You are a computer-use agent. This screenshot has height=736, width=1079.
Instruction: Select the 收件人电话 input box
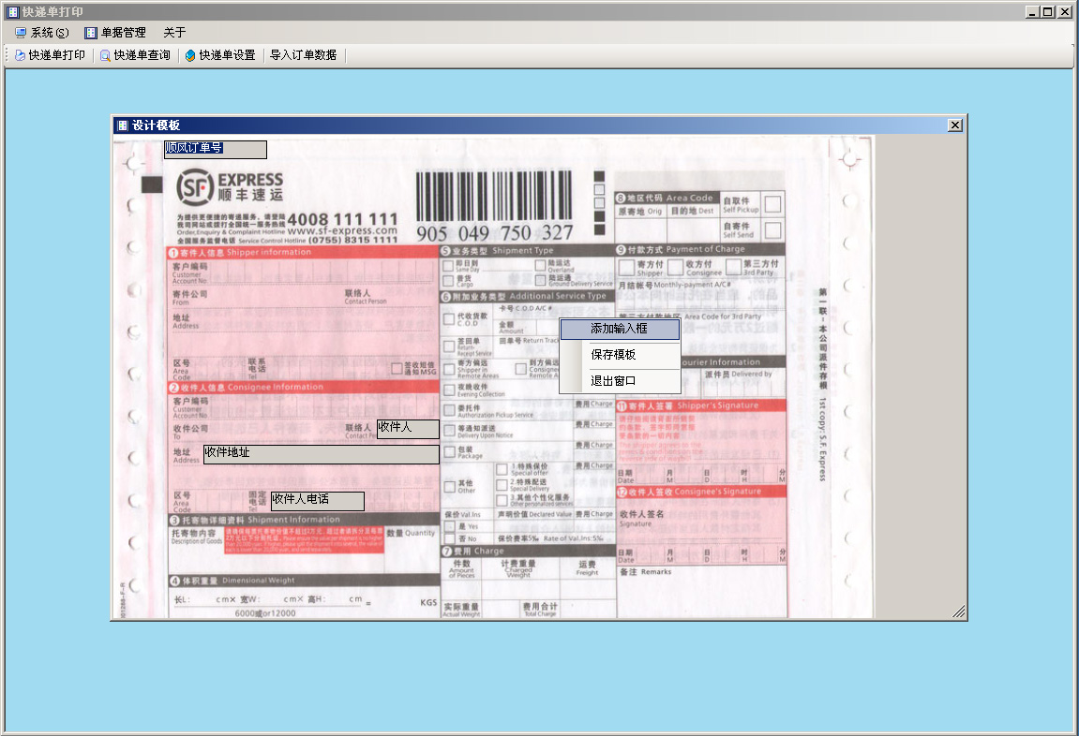tap(317, 501)
